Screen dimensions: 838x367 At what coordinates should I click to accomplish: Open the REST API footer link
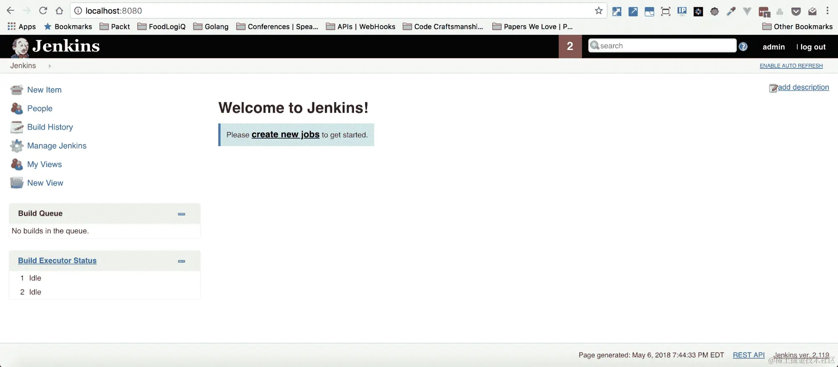tap(749, 355)
